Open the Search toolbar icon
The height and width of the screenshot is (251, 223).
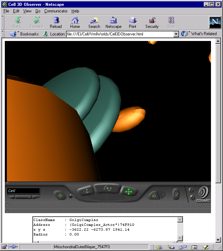94,23
